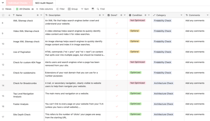The image size is (210, 121).
Task: Click the Condition column info icon
Action: click(145, 15)
